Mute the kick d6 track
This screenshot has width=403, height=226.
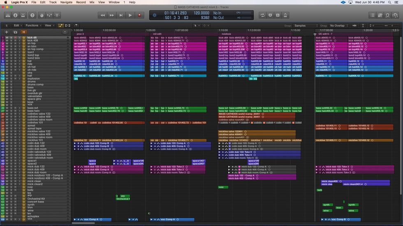click(x=7, y=38)
